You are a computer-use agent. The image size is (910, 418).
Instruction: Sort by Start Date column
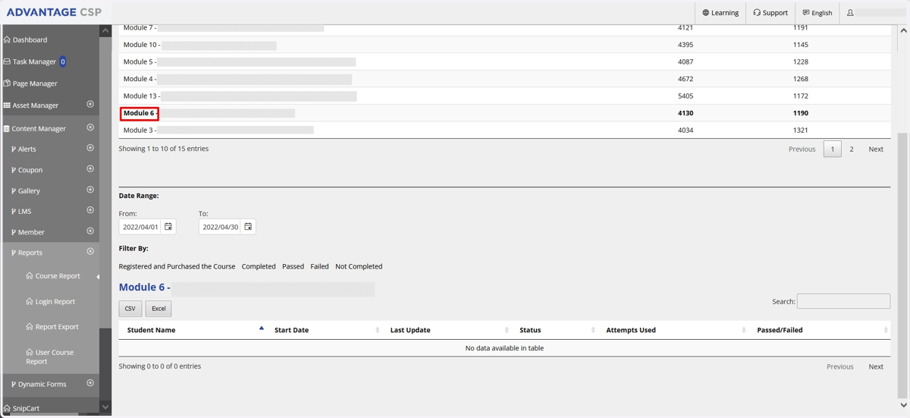click(x=325, y=330)
